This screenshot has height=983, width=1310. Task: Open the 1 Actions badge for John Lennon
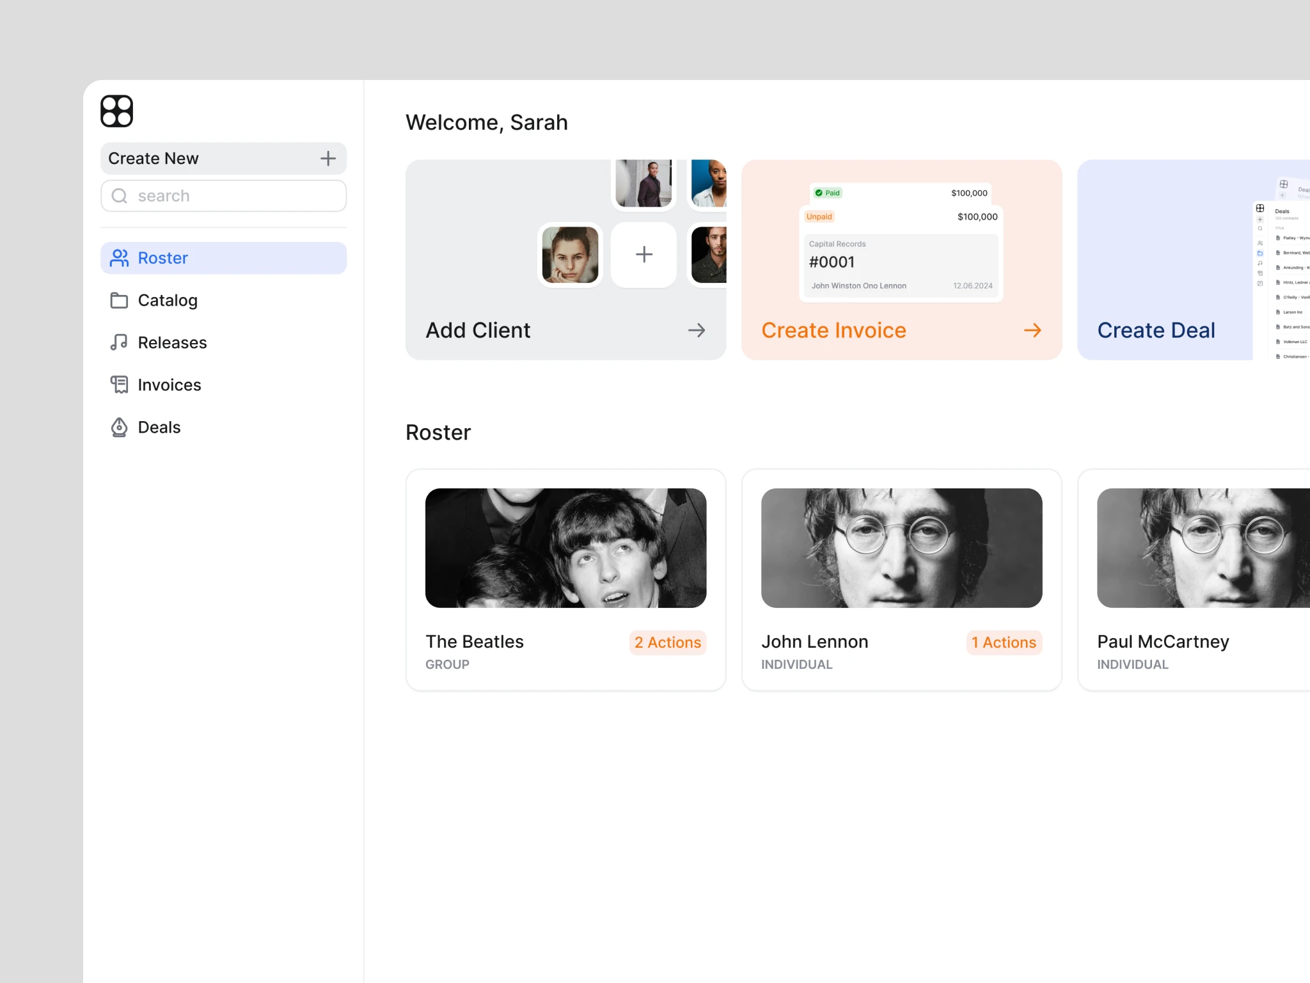1004,643
